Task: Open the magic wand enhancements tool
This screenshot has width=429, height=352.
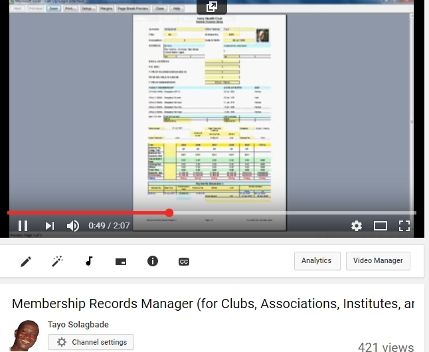Action: click(58, 262)
